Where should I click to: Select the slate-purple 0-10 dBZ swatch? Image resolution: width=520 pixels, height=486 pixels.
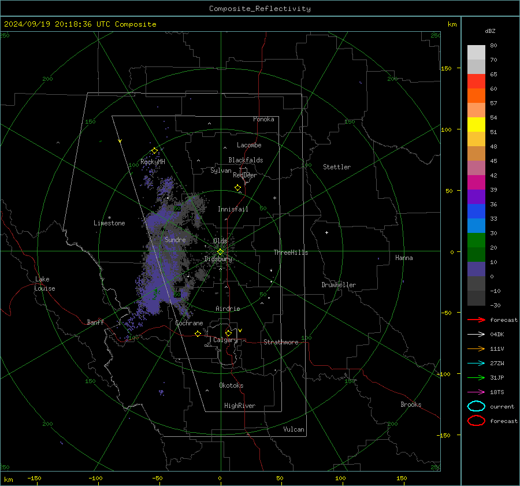[x=476, y=269]
